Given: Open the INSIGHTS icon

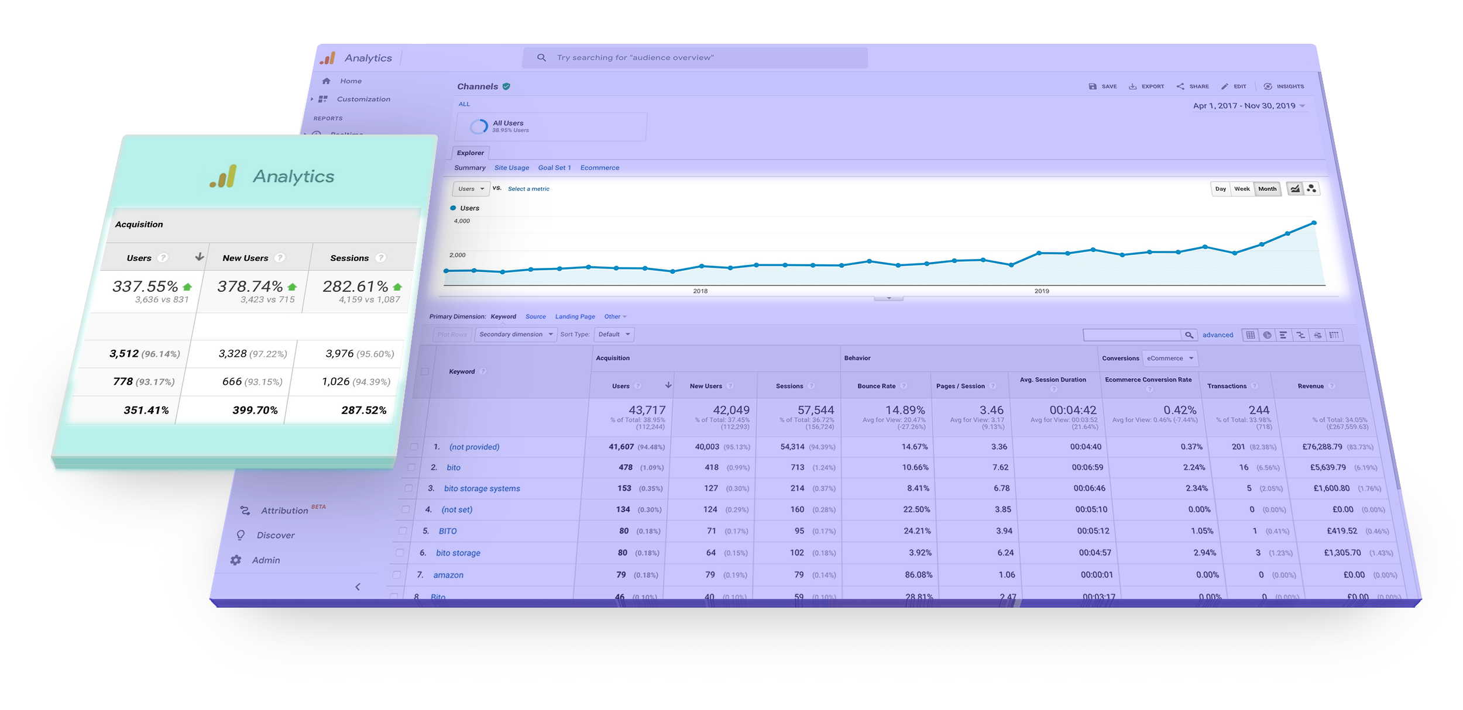Looking at the screenshot, I should pyautogui.click(x=1268, y=87).
